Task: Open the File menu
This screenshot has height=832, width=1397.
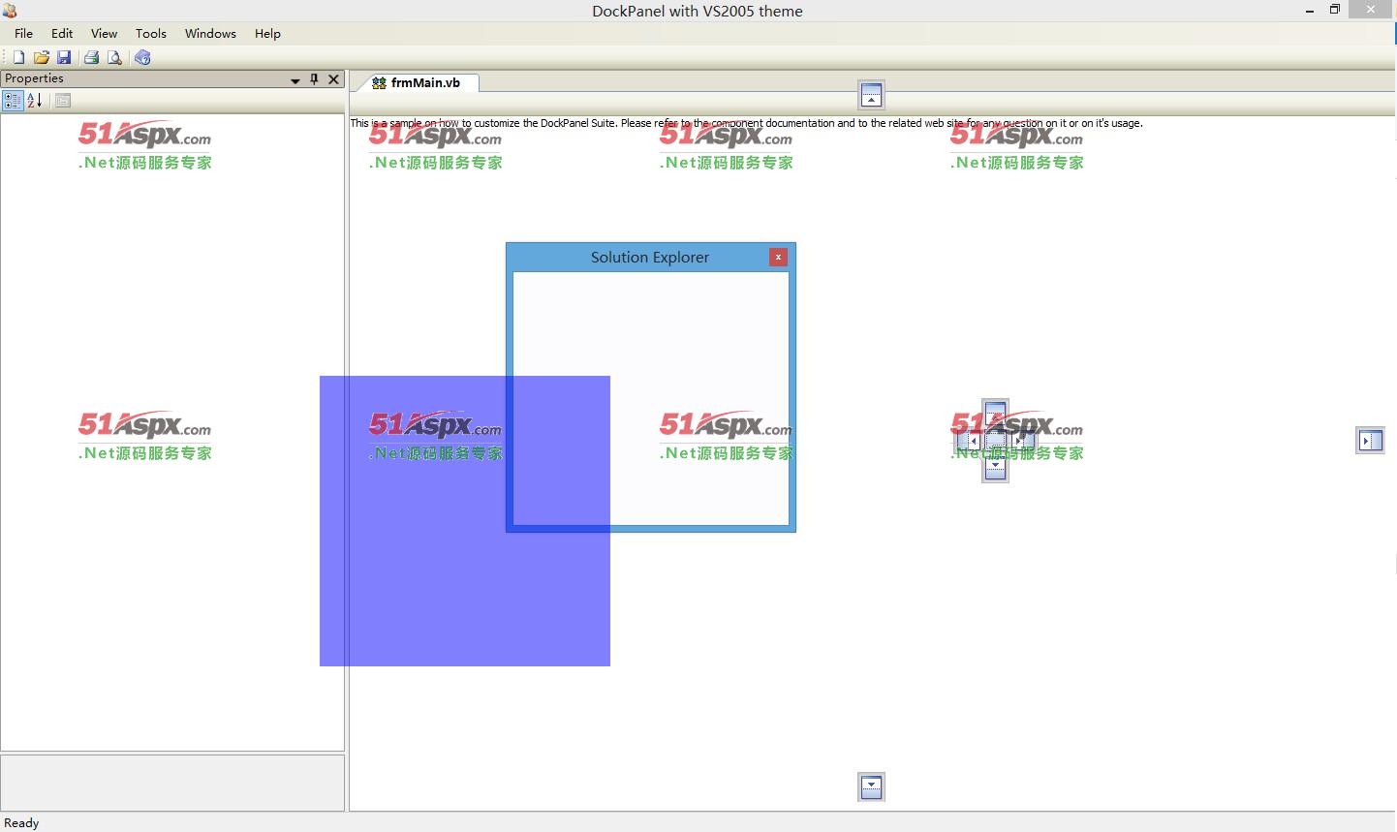Action: [x=23, y=33]
